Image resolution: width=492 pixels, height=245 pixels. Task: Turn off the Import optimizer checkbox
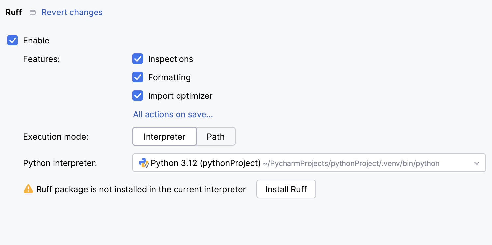pyautogui.click(x=138, y=96)
